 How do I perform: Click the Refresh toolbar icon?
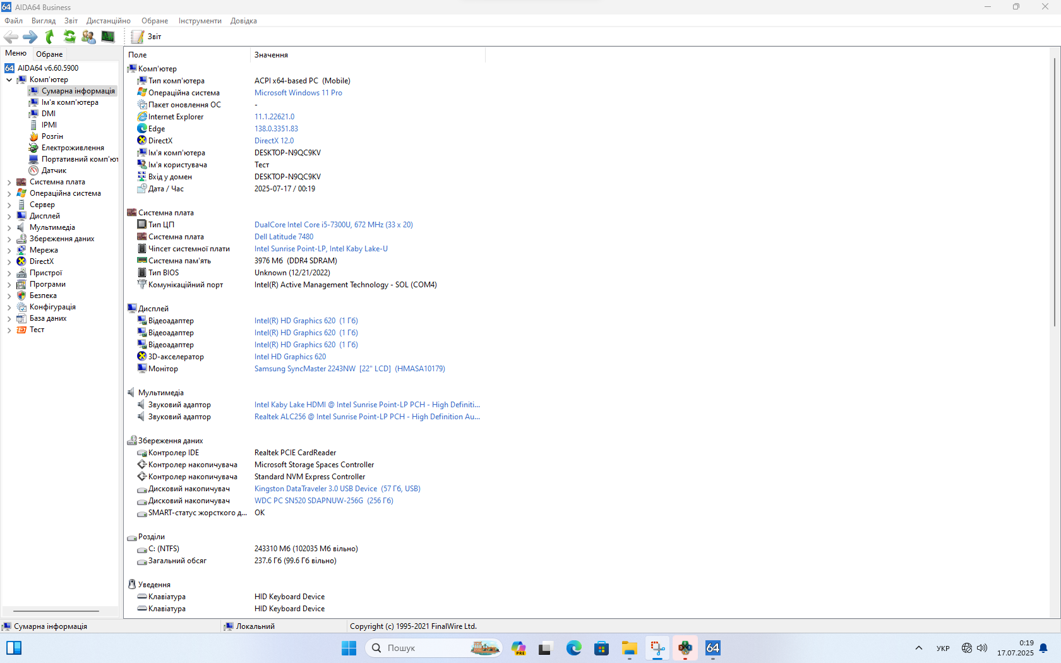click(x=69, y=37)
